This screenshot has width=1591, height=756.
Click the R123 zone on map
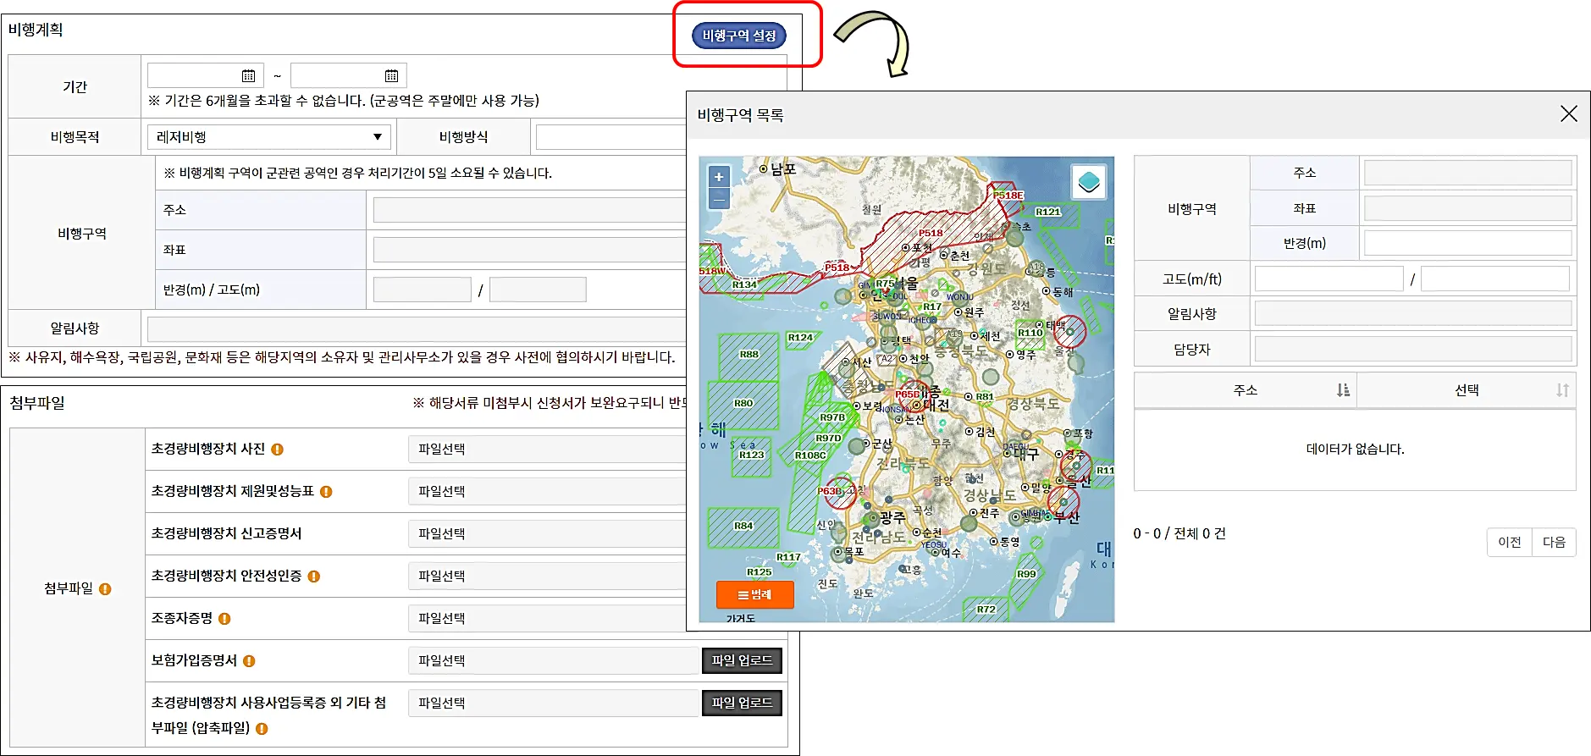pos(751,455)
